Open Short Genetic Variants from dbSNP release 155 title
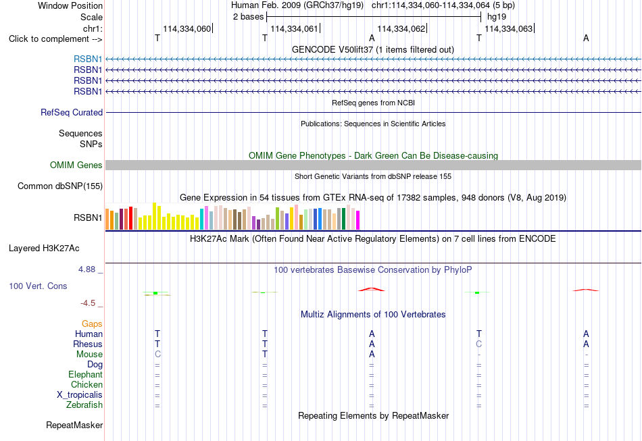 (x=373, y=176)
